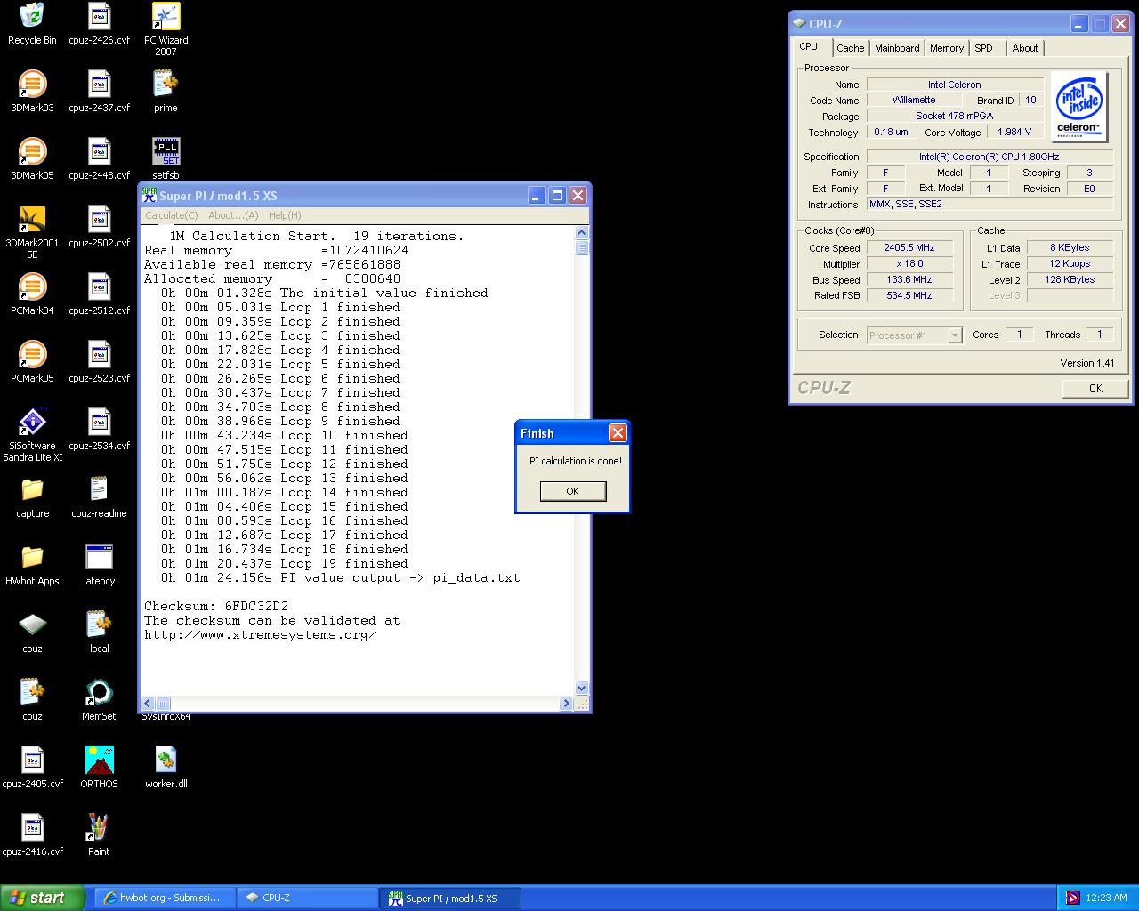Open the cpuz-2534.cvf file icon

point(99,430)
